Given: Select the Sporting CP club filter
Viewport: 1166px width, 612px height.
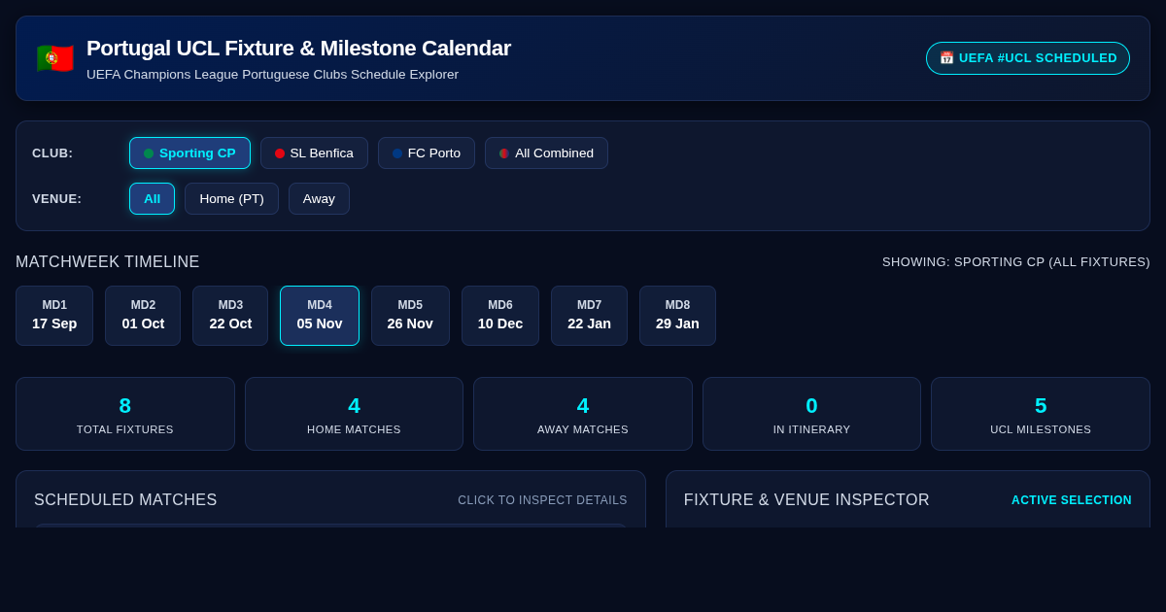Looking at the screenshot, I should click(189, 153).
